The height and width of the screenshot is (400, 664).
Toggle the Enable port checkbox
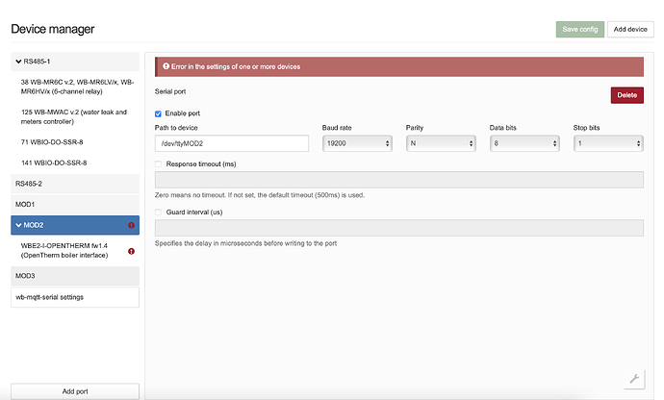click(158, 113)
